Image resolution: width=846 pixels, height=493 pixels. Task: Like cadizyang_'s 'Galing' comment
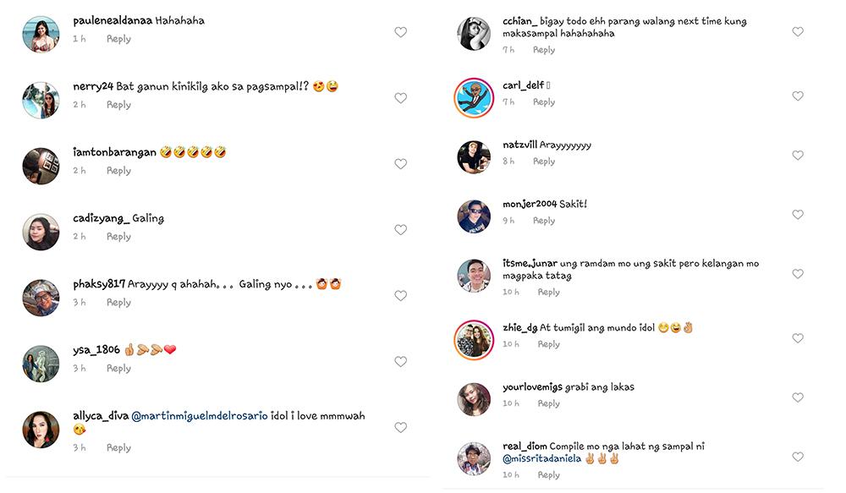pos(401,230)
